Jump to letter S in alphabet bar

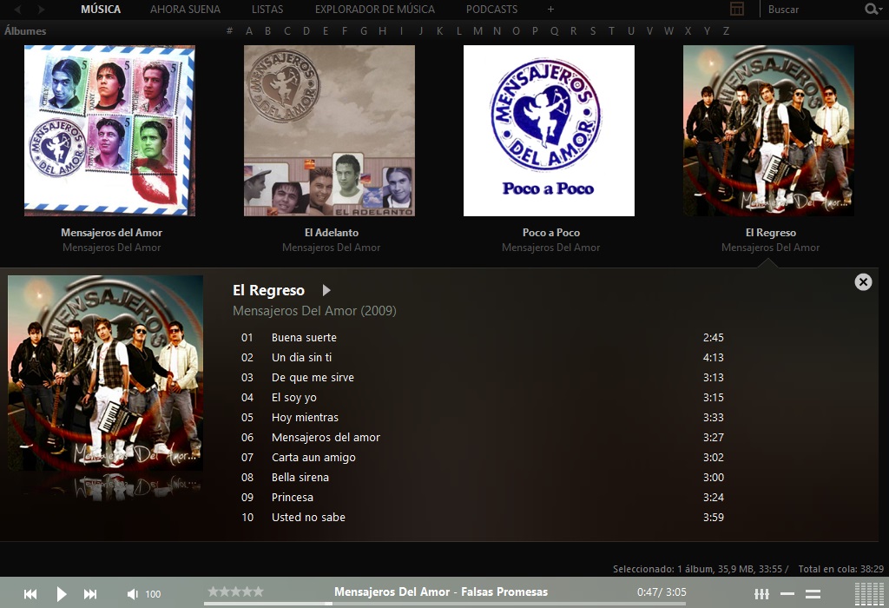click(x=592, y=30)
